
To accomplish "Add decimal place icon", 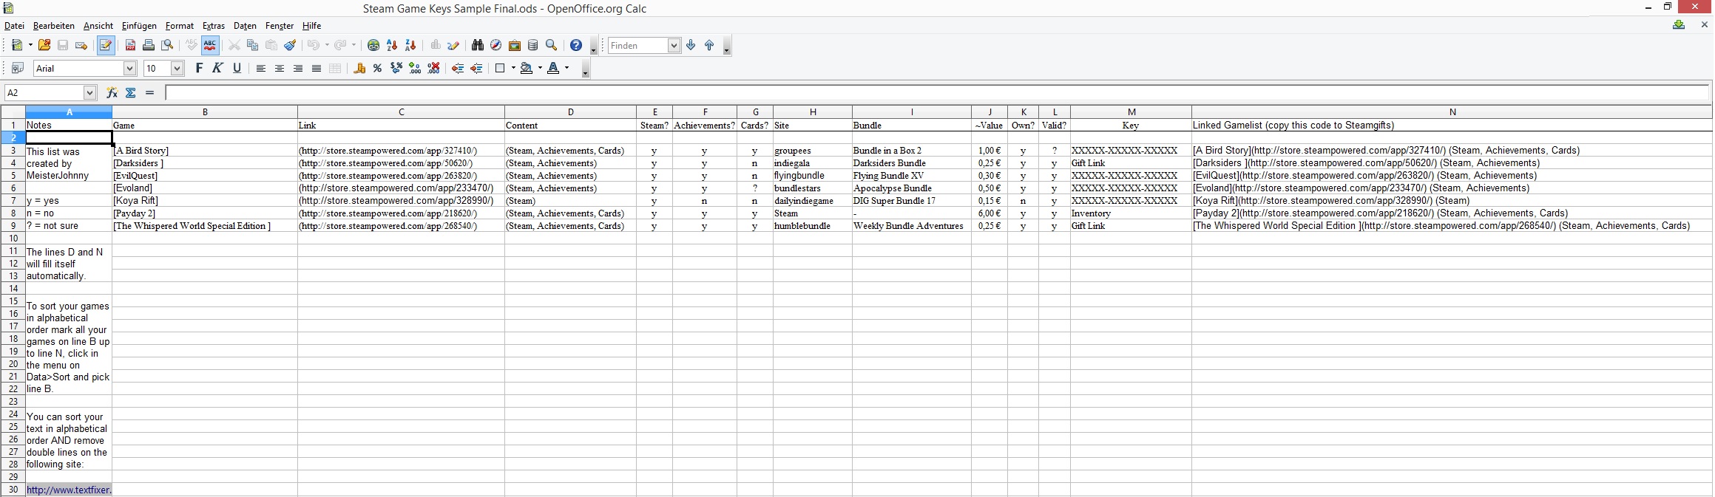I will coord(415,69).
